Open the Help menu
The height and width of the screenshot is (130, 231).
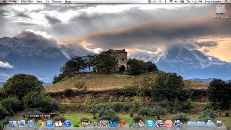pos(68,1)
